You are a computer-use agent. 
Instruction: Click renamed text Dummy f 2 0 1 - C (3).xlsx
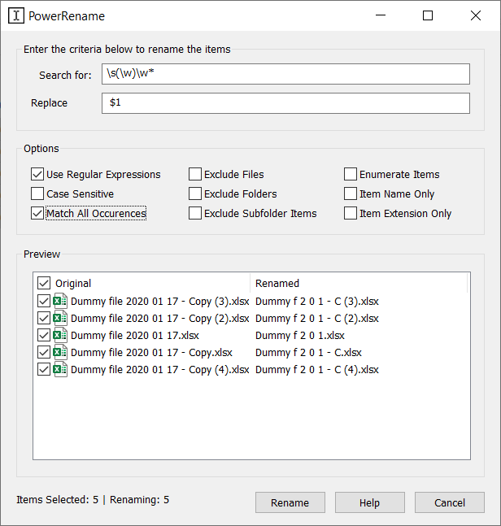coord(316,302)
